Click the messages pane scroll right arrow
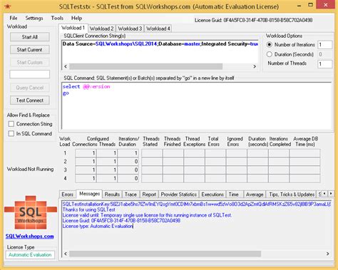The image size is (338, 270). pyautogui.click(x=328, y=254)
